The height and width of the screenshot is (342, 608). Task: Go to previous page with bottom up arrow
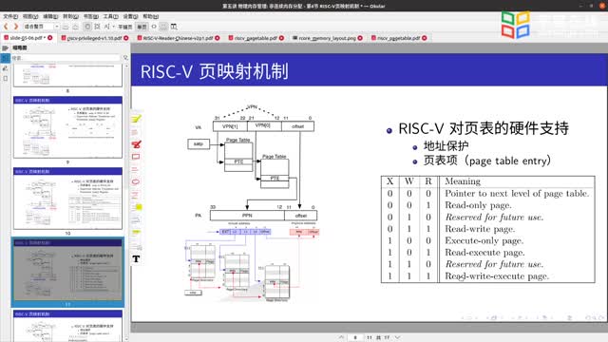[341, 337]
